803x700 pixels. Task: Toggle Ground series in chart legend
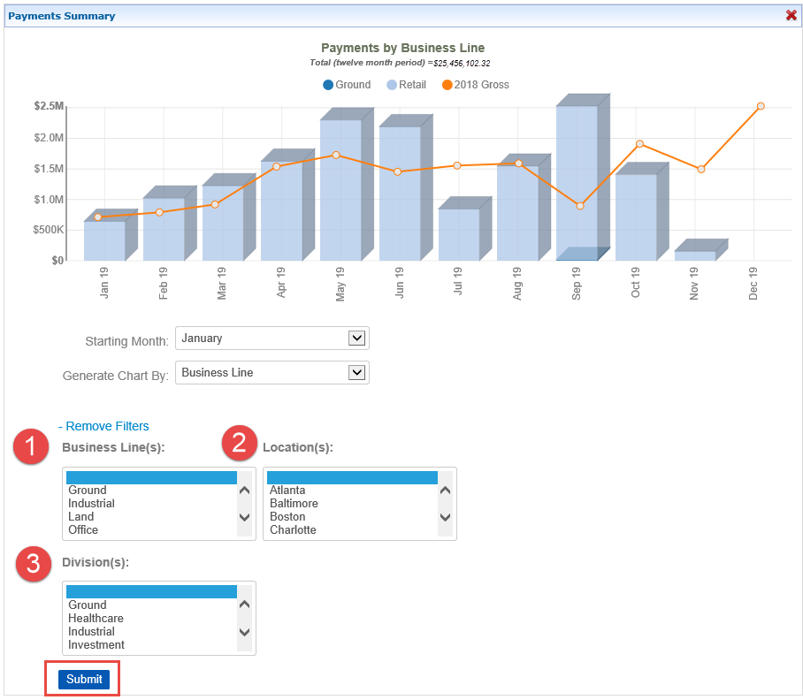click(347, 85)
